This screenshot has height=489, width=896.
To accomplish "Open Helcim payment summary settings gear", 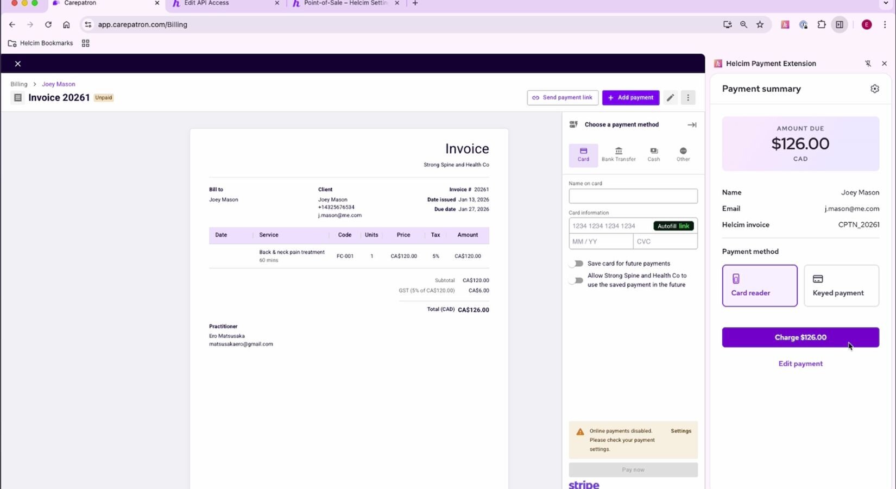I will pyautogui.click(x=874, y=89).
